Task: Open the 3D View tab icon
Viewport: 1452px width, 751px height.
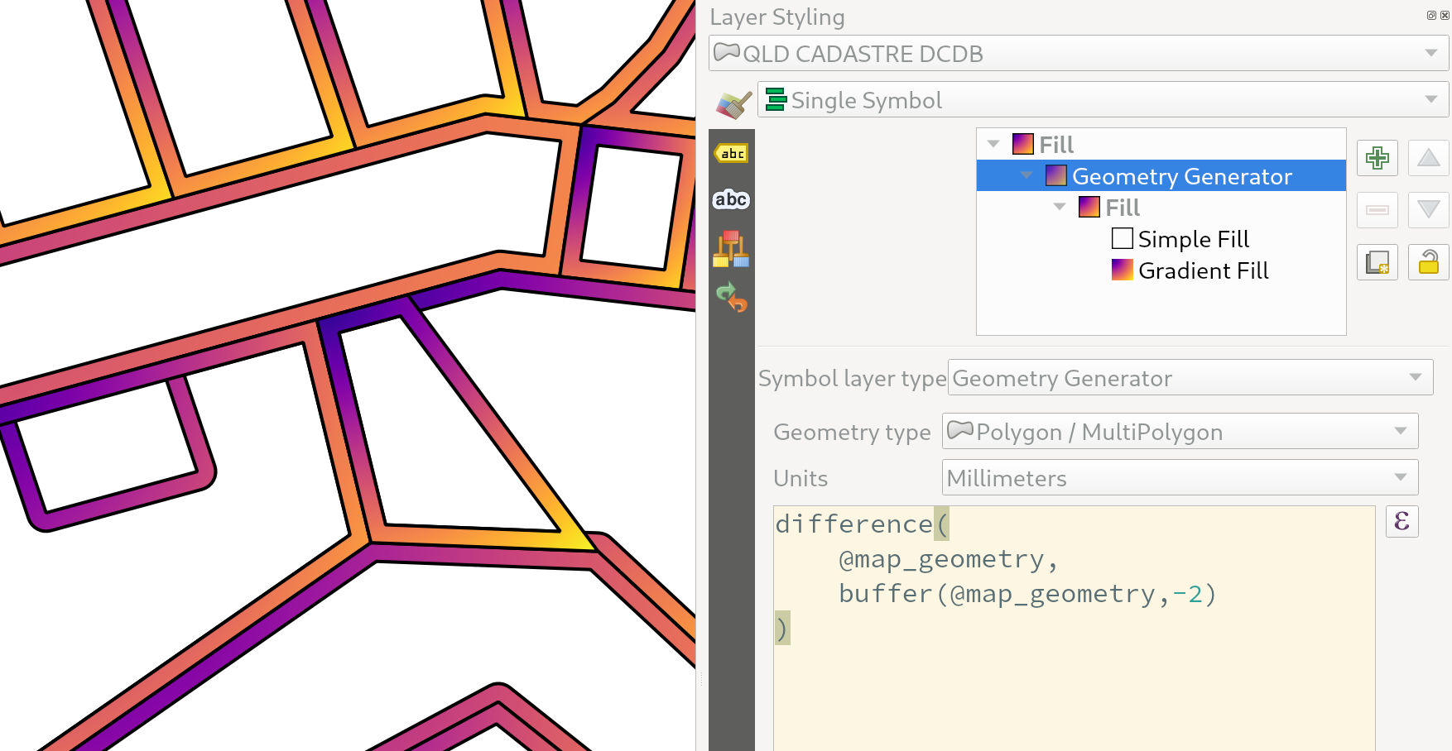Action: [731, 249]
